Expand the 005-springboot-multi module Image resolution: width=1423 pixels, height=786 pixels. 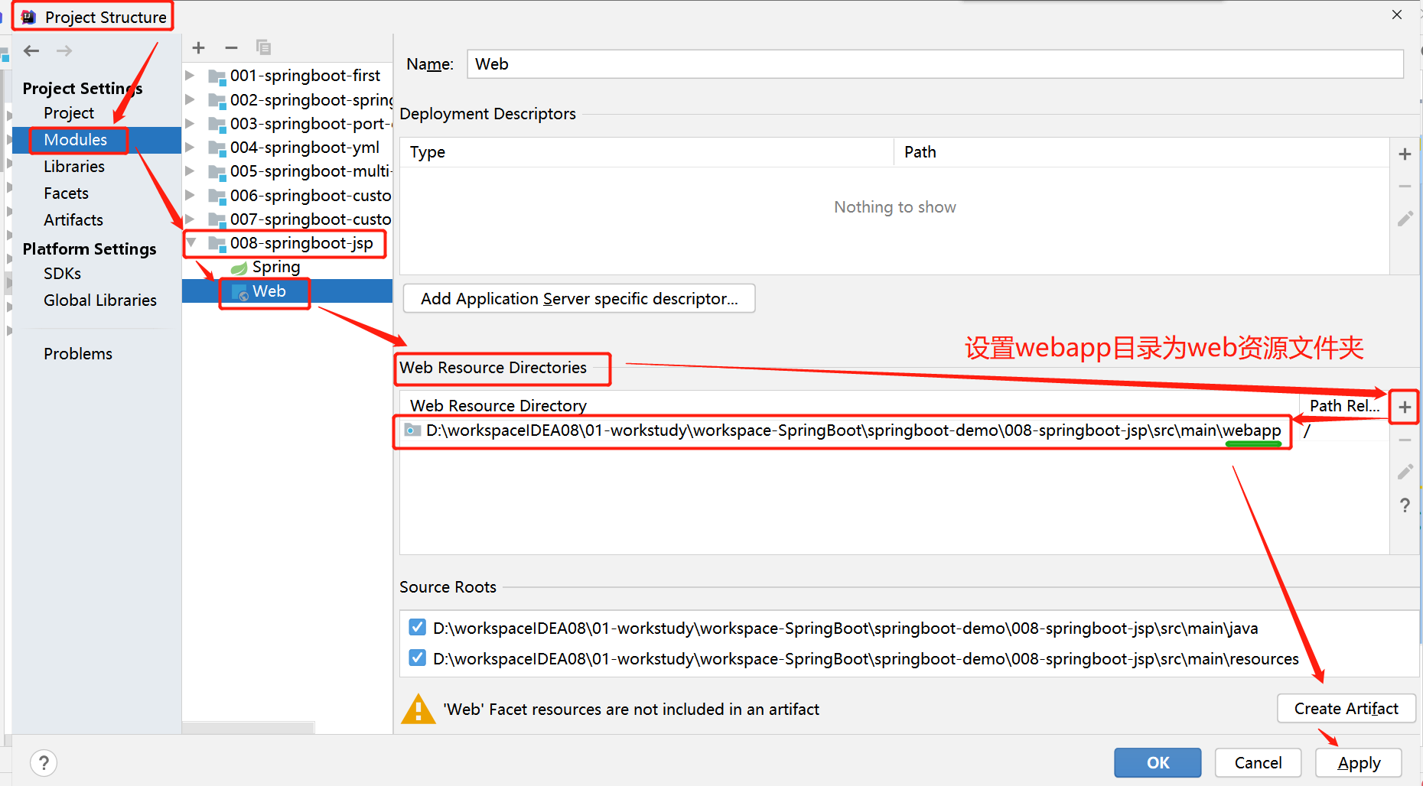click(x=190, y=171)
